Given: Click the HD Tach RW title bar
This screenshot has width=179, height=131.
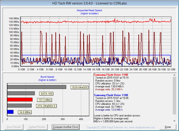Looking at the screenshot, I should [89, 2].
